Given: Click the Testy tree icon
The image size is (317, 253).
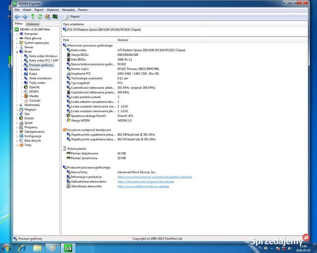Looking at the screenshot, I should point(21,145).
